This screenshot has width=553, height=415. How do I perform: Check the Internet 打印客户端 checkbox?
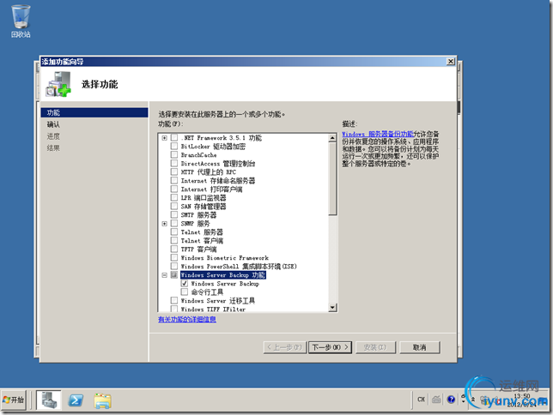[x=173, y=189]
